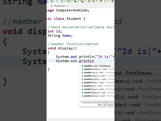Viewport: 161px width, 121px height.
Task: Click the "Id is" string literal
Action: [x=104, y=57]
